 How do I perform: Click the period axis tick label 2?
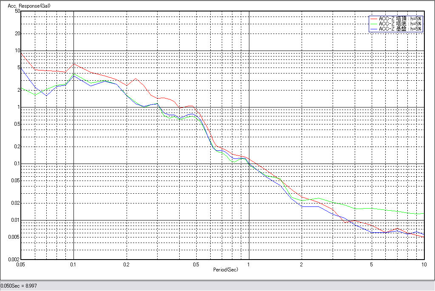point(301,264)
